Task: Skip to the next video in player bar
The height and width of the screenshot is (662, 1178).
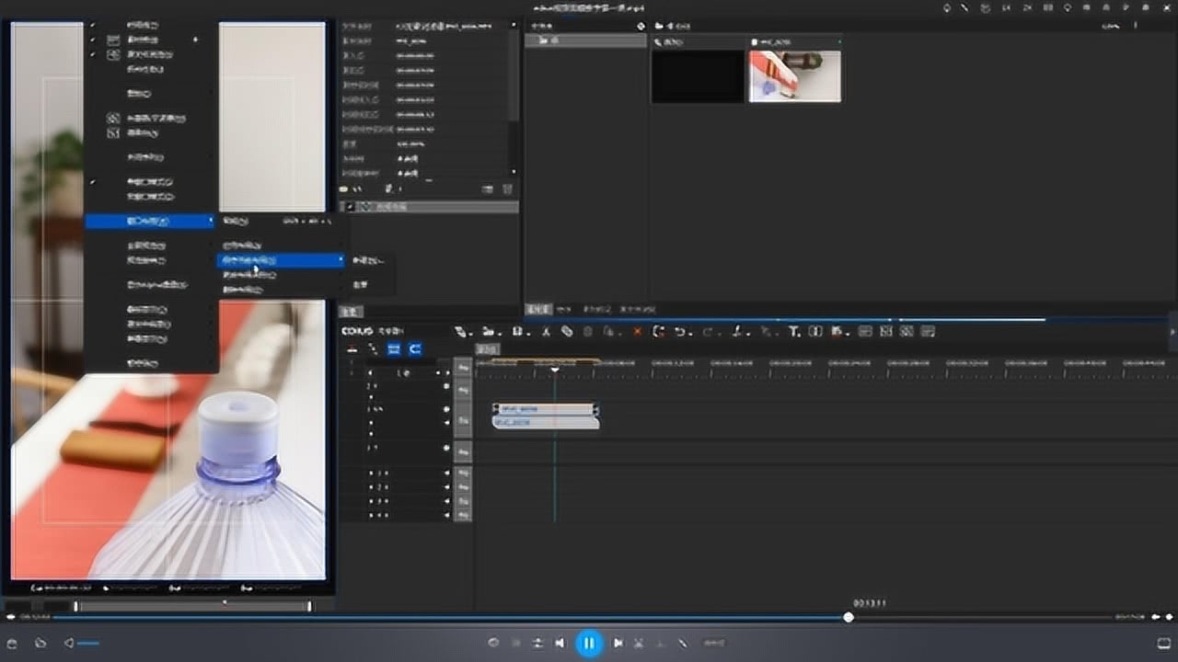Action: (x=618, y=644)
